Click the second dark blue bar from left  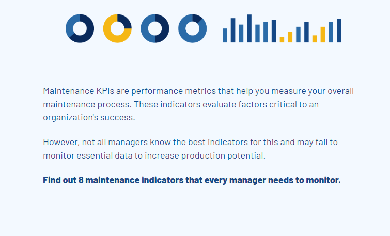249,28
